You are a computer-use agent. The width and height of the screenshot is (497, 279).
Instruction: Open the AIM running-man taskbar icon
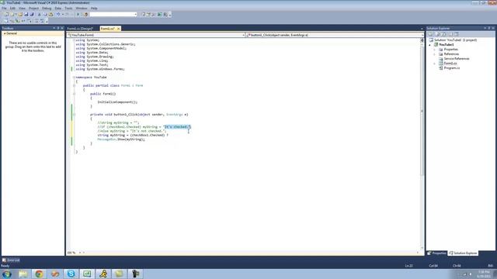(103, 274)
